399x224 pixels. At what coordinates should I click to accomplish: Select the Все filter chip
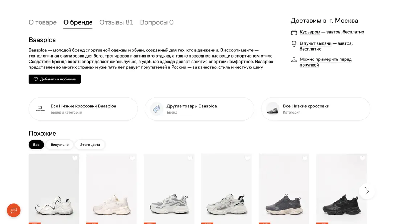36,144
